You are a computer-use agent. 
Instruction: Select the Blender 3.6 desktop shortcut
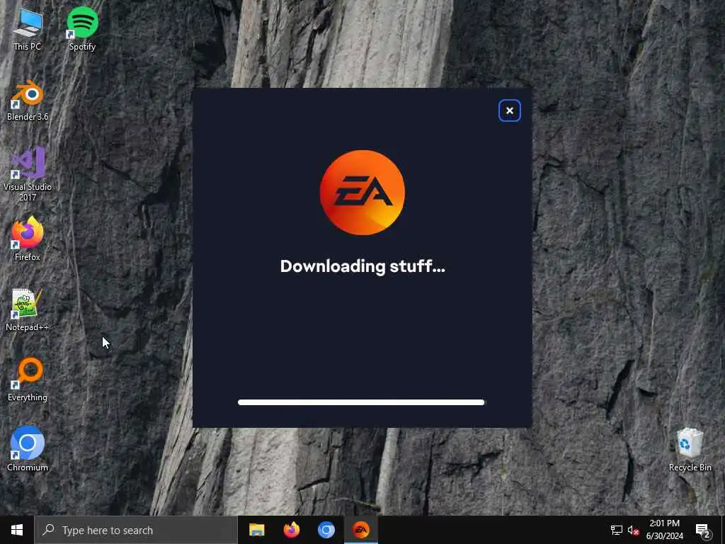tap(28, 101)
